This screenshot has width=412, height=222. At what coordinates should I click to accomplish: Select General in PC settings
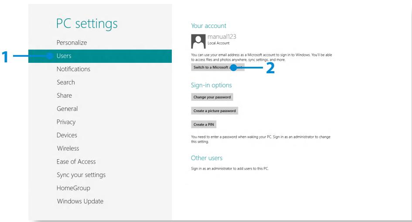[67, 109]
